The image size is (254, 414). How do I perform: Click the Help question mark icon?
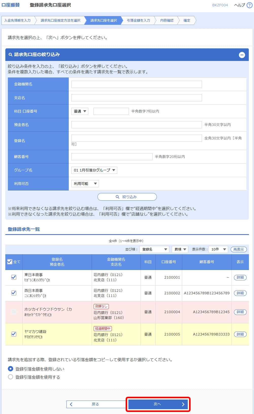click(249, 5)
